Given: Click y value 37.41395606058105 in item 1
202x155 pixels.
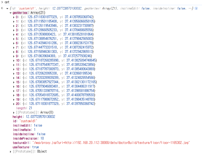Looking at the screenshot, I should pyautogui.click(x=80, y=21).
